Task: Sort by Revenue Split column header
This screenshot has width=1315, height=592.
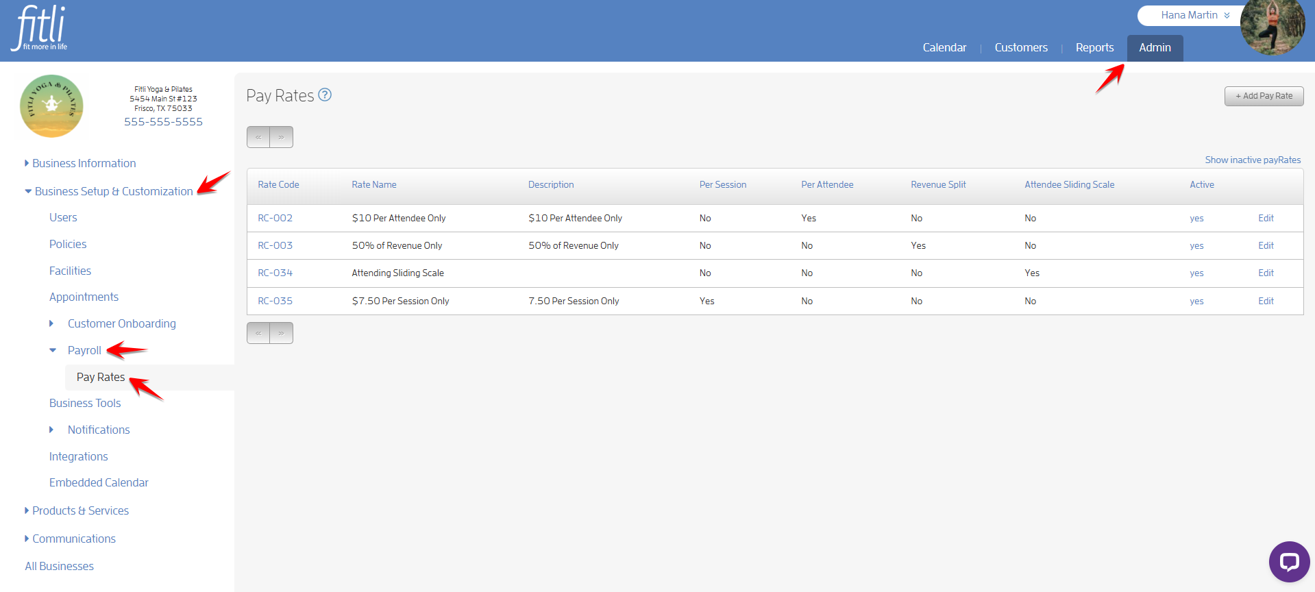Action: 938,184
